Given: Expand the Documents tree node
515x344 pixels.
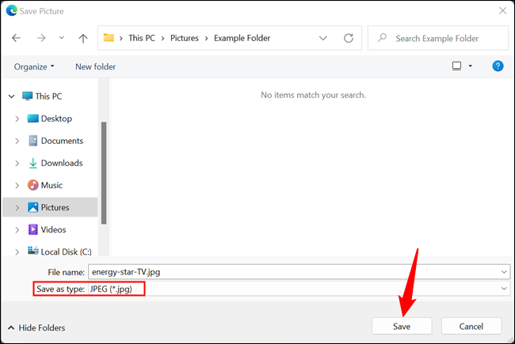Looking at the screenshot, I should click(x=17, y=141).
